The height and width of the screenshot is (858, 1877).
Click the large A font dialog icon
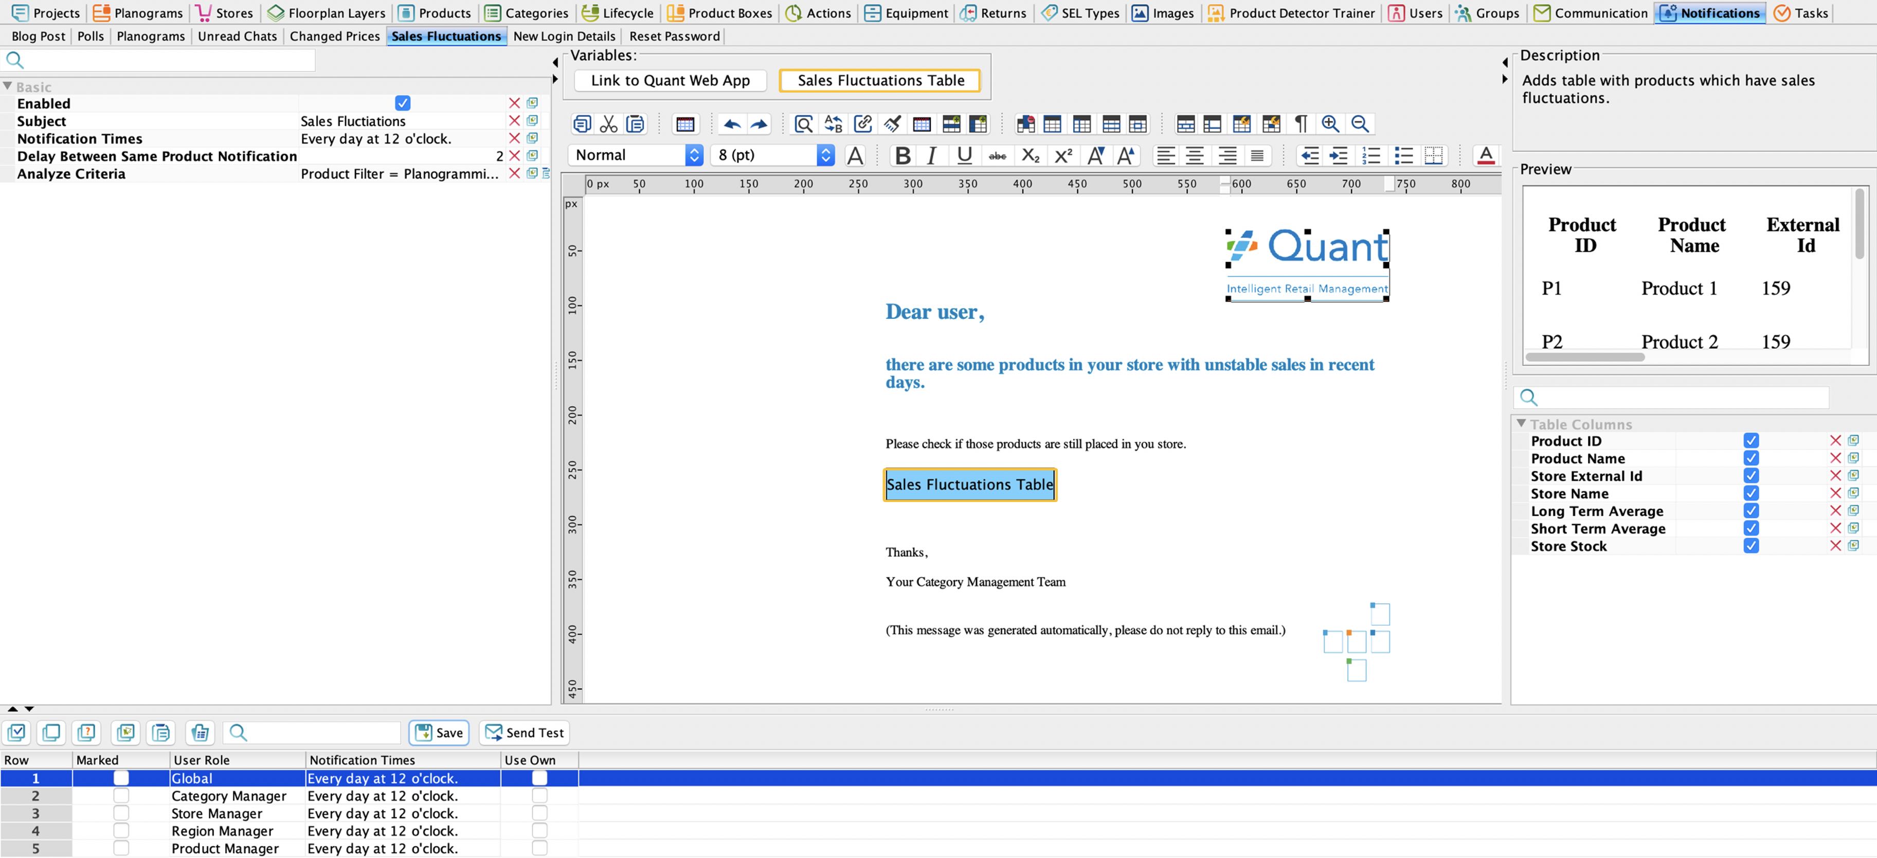click(855, 155)
